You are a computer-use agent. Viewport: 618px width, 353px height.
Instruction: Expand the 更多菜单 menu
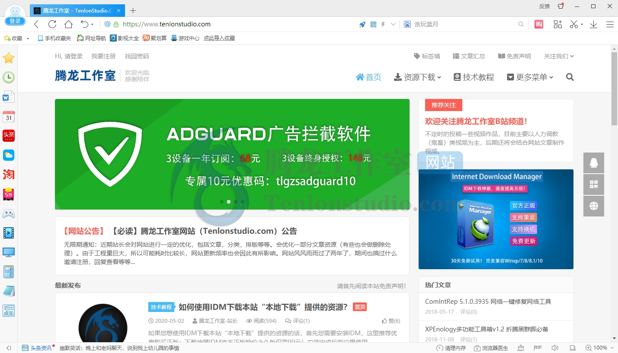(x=530, y=77)
